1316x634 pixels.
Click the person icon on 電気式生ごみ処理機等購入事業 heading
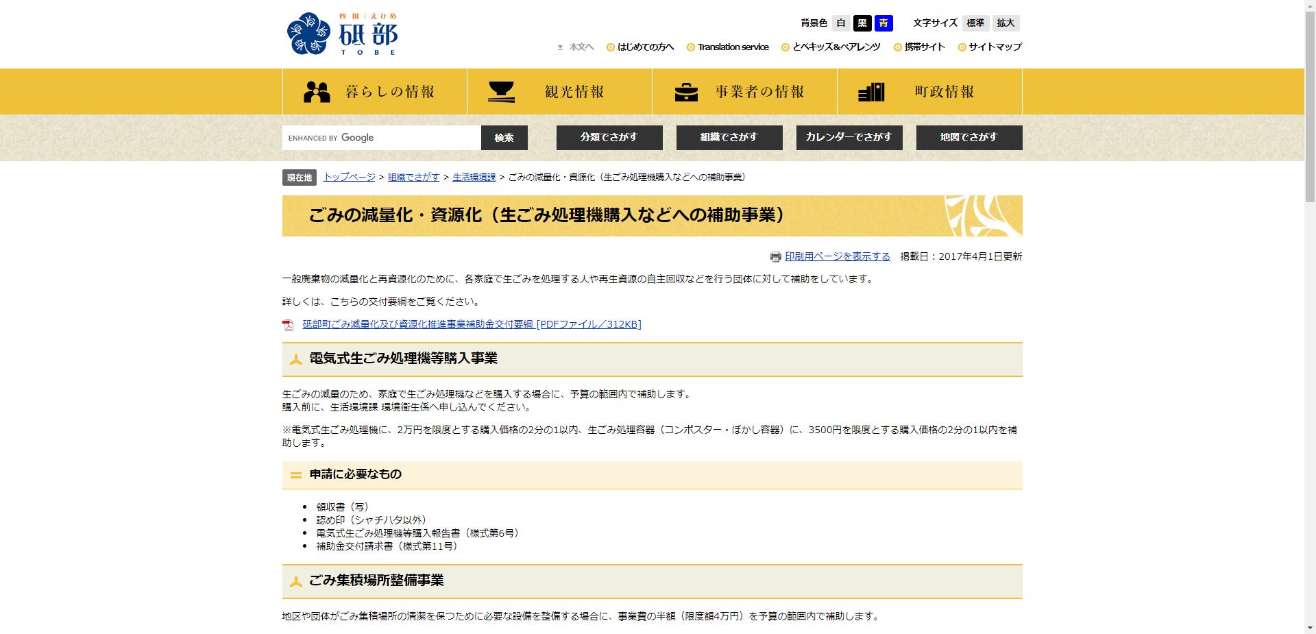[x=296, y=359]
